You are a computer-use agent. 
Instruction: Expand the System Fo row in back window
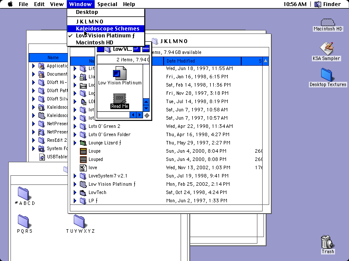tap(34, 148)
